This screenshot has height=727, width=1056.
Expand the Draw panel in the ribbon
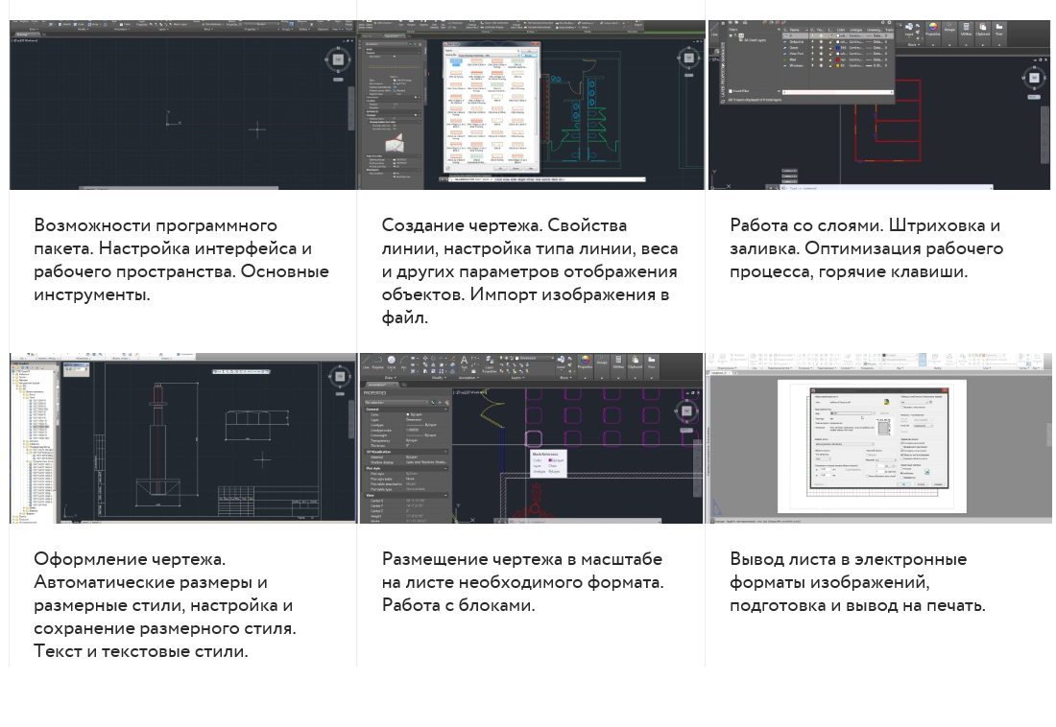click(389, 378)
